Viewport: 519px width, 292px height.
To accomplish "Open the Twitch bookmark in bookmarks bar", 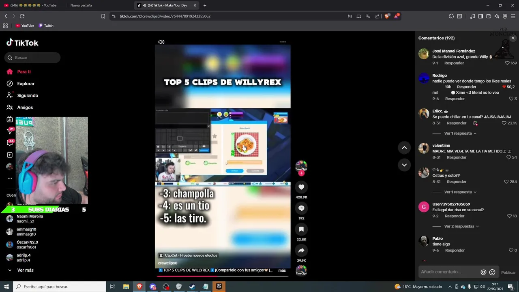I will click(x=46, y=26).
